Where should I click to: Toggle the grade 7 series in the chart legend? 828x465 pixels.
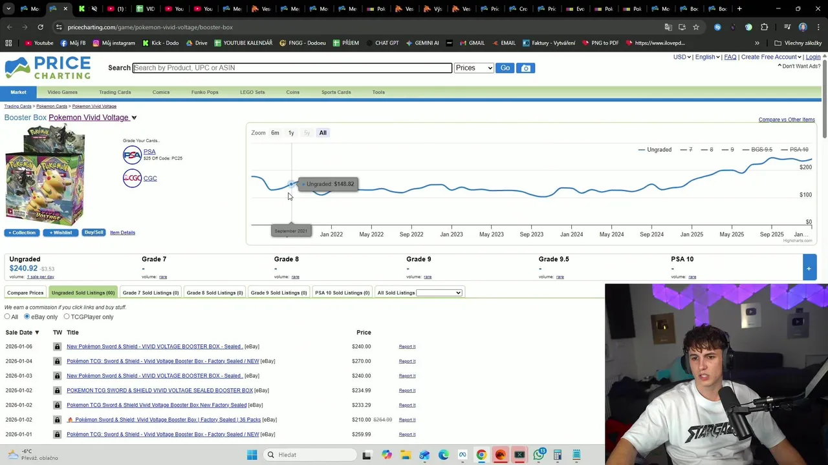[x=686, y=150]
